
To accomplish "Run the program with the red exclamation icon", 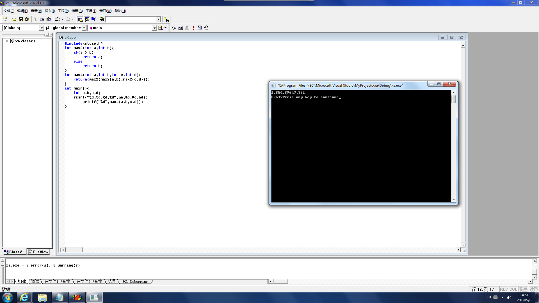I will (193, 28).
